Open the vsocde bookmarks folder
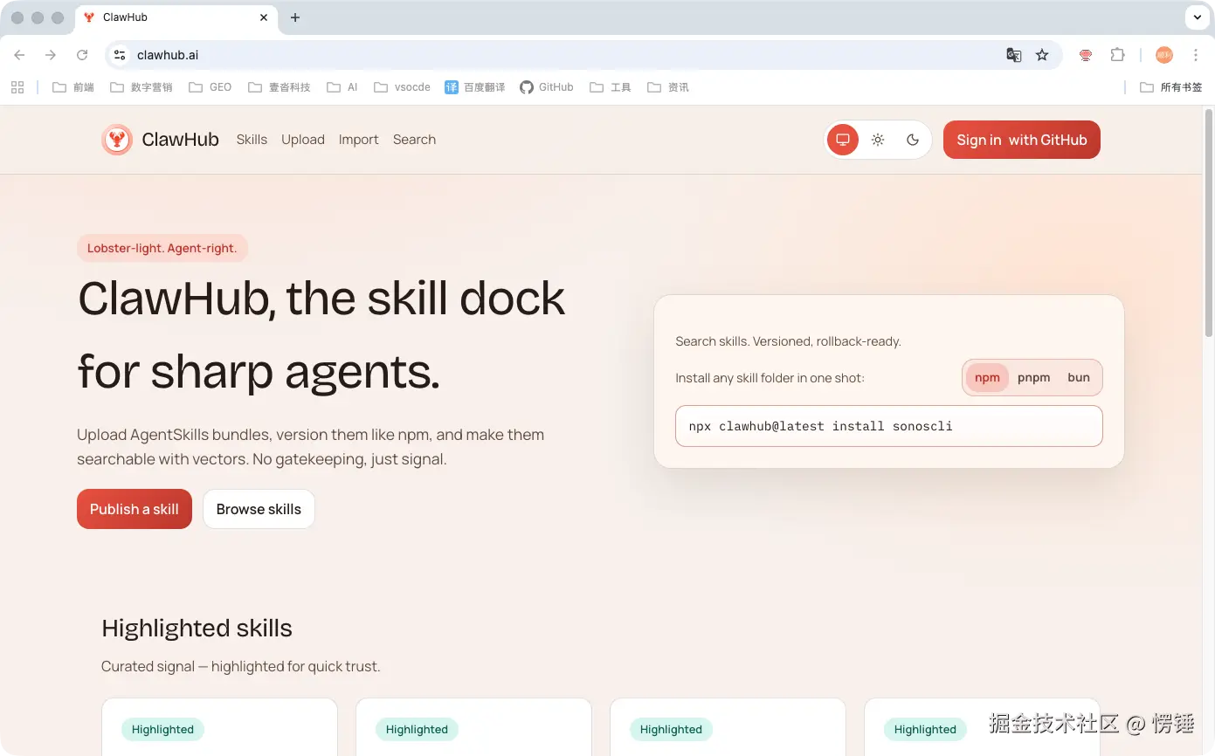This screenshot has height=756, width=1215. click(402, 87)
